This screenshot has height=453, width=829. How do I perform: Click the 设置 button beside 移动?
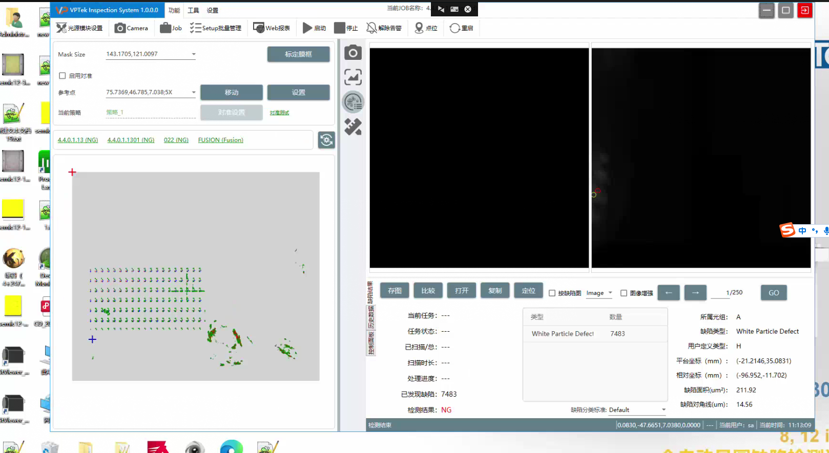pos(298,93)
